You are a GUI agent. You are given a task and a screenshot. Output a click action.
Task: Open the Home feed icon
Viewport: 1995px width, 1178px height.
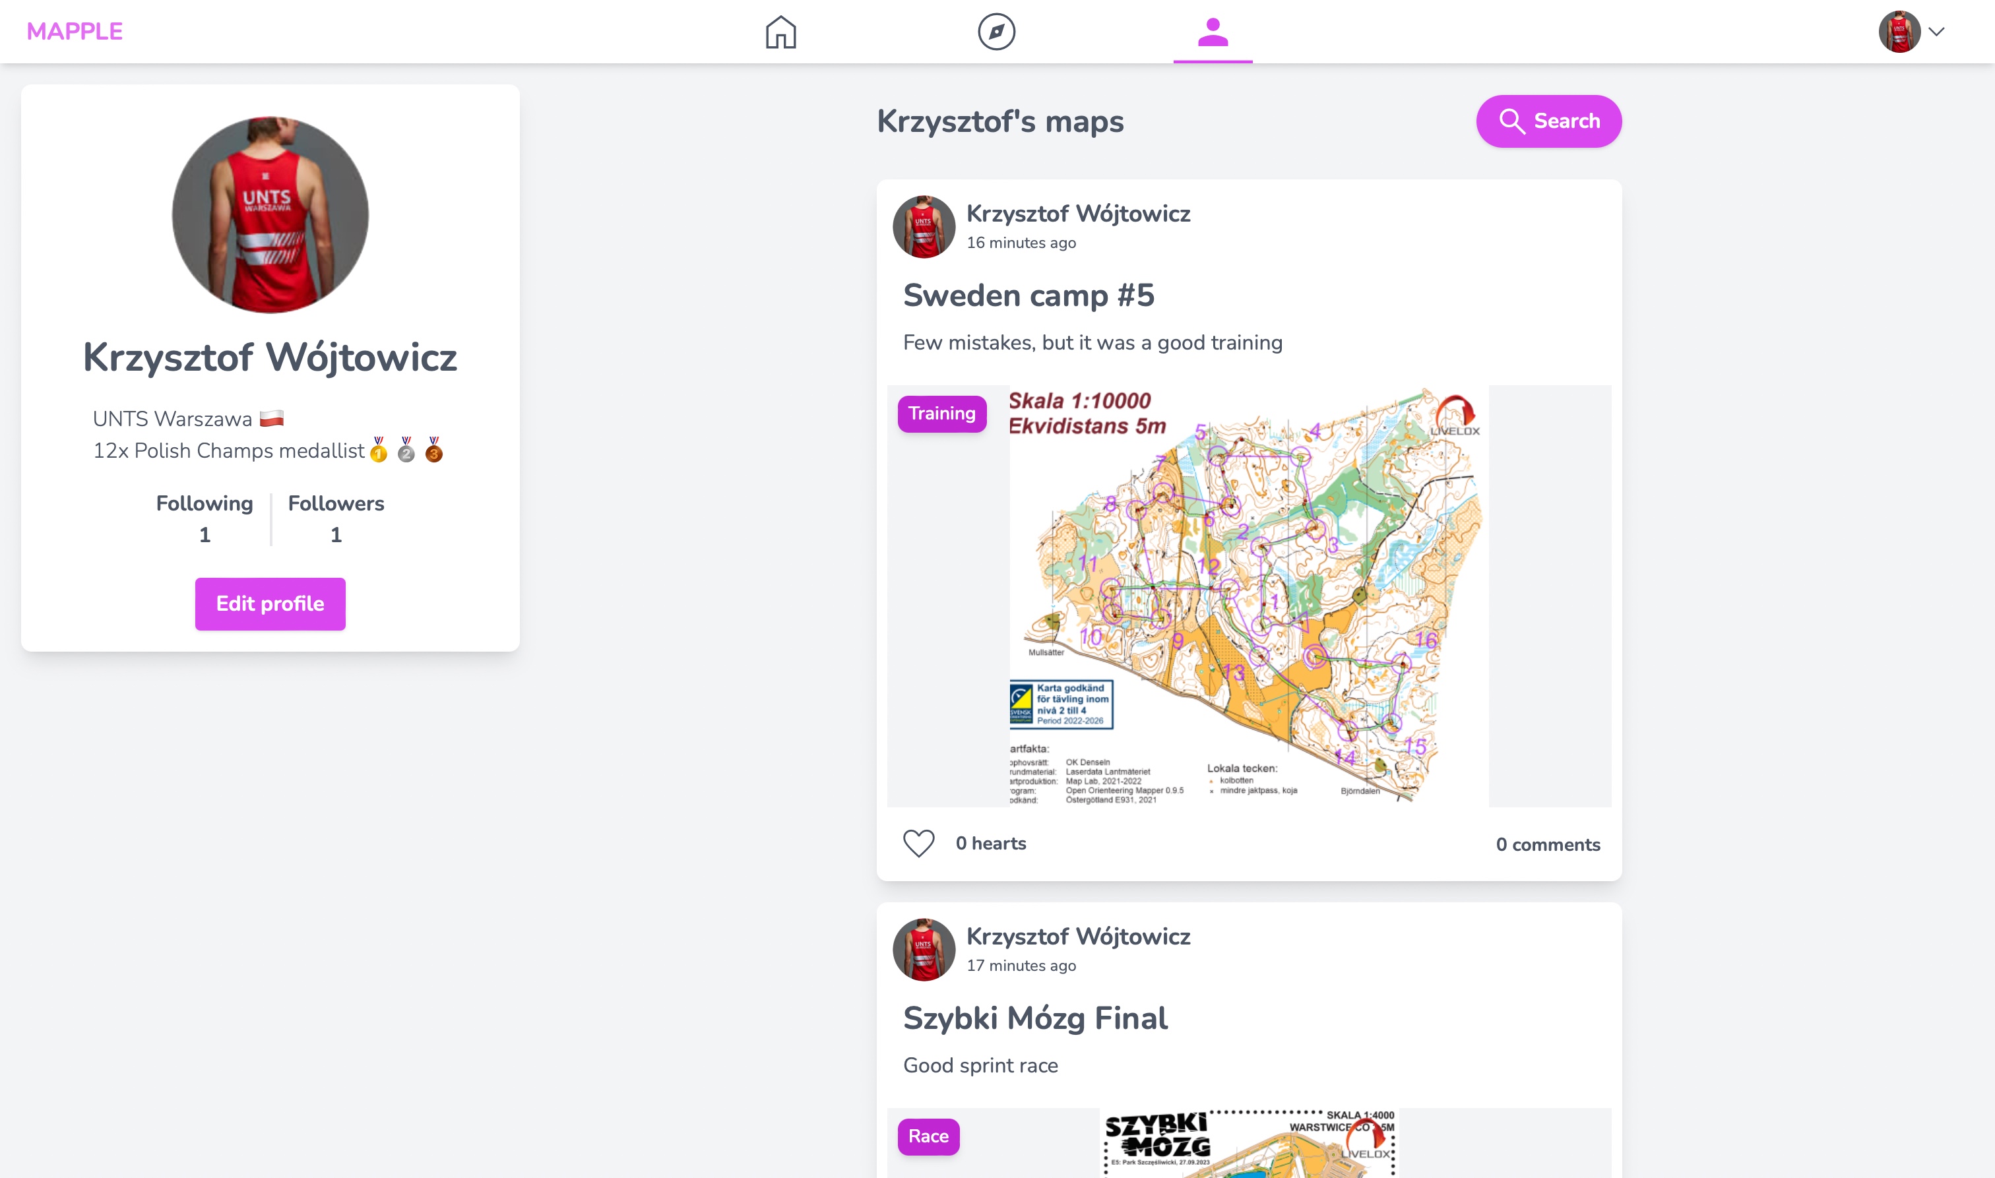780,32
